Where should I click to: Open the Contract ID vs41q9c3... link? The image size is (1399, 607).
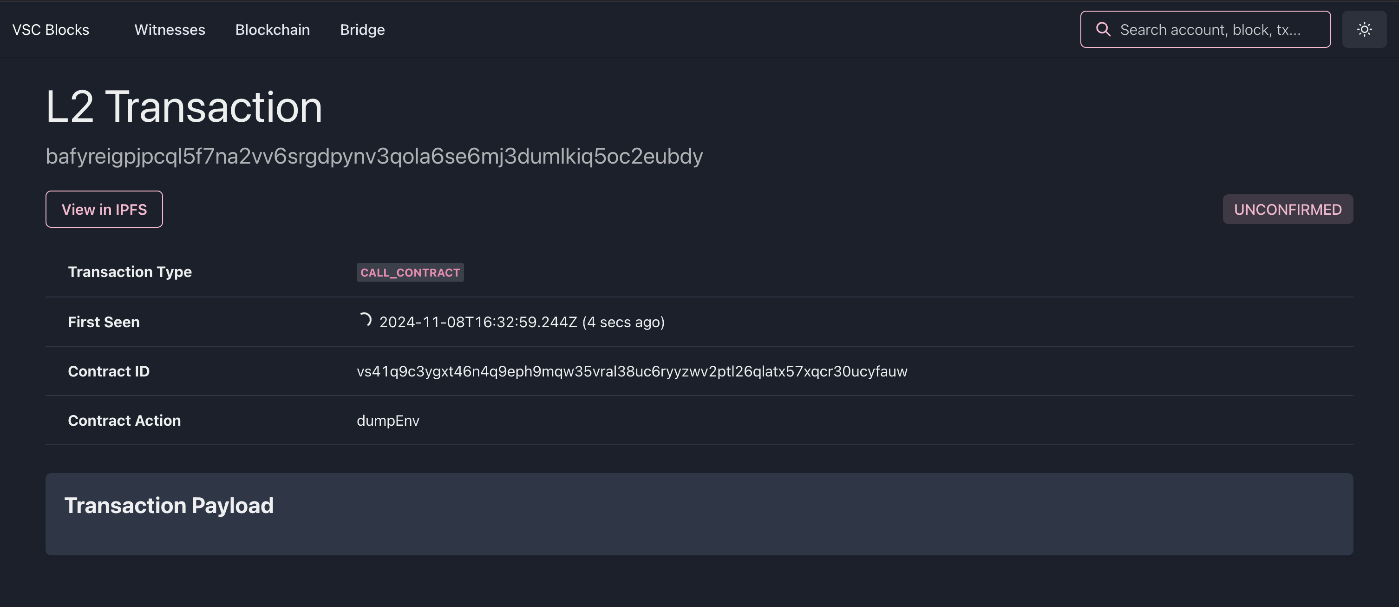(x=632, y=371)
